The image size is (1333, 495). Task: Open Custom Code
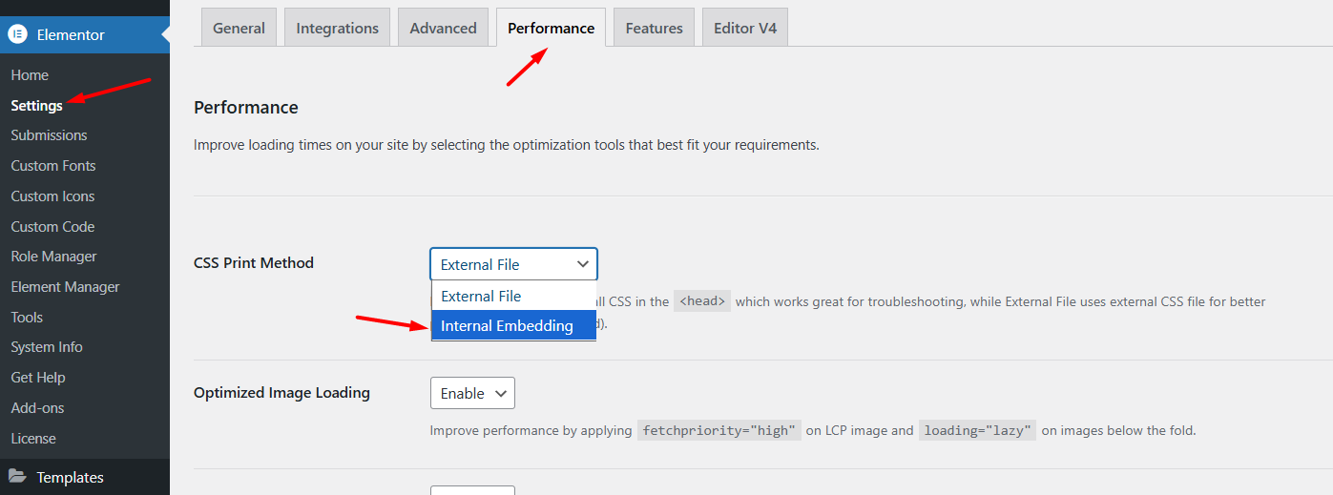[52, 227]
